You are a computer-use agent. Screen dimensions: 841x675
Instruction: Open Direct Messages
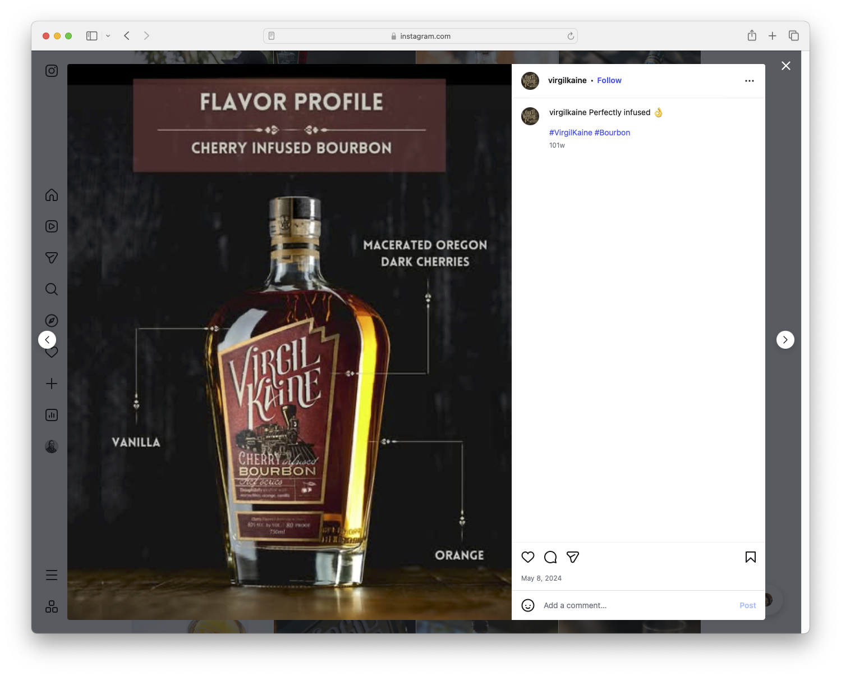(x=51, y=258)
